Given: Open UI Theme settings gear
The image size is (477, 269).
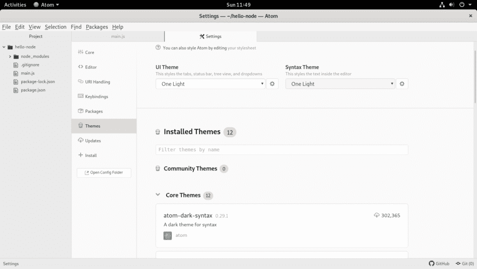Looking at the screenshot, I should [273, 84].
